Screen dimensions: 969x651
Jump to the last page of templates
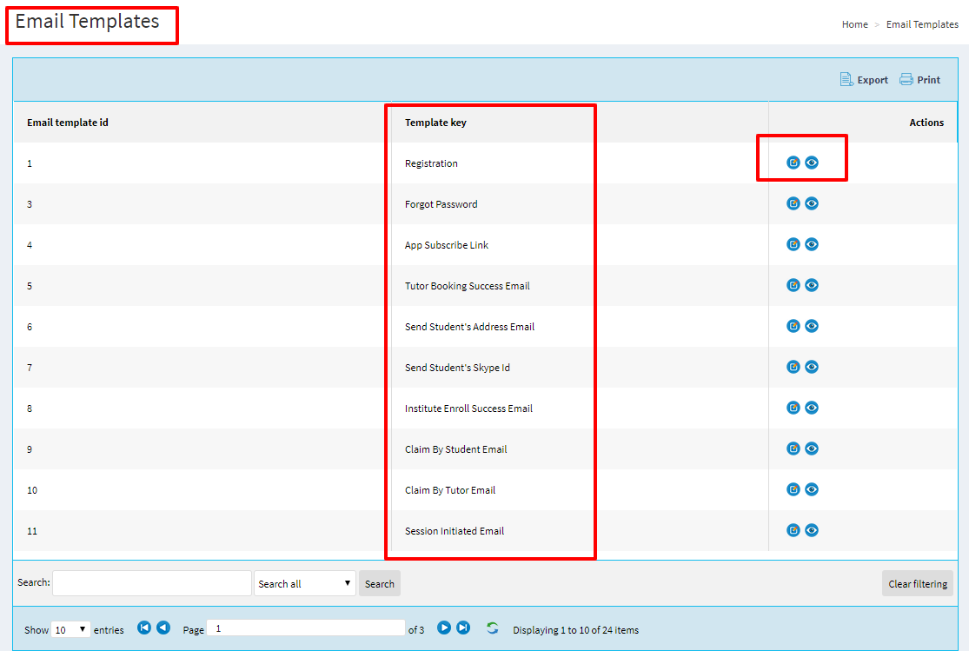click(x=463, y=628)
